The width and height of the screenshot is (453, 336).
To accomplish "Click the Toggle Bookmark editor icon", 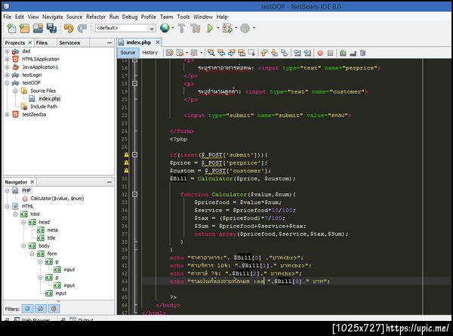I will click(285, 53).
